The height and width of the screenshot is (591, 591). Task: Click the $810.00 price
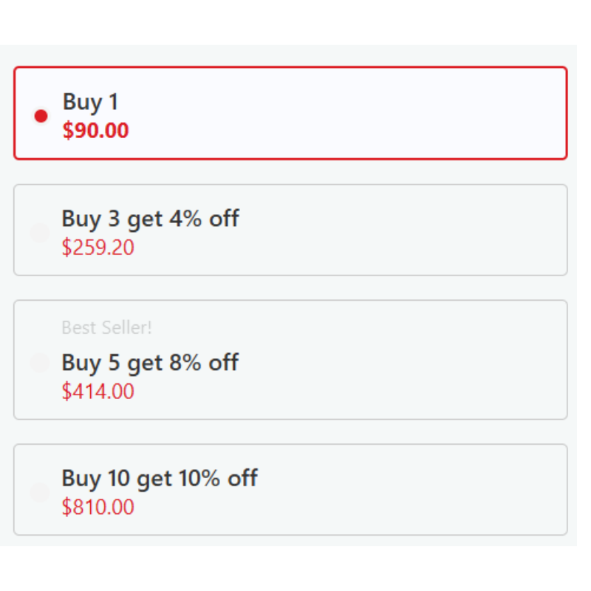[98, 508]
